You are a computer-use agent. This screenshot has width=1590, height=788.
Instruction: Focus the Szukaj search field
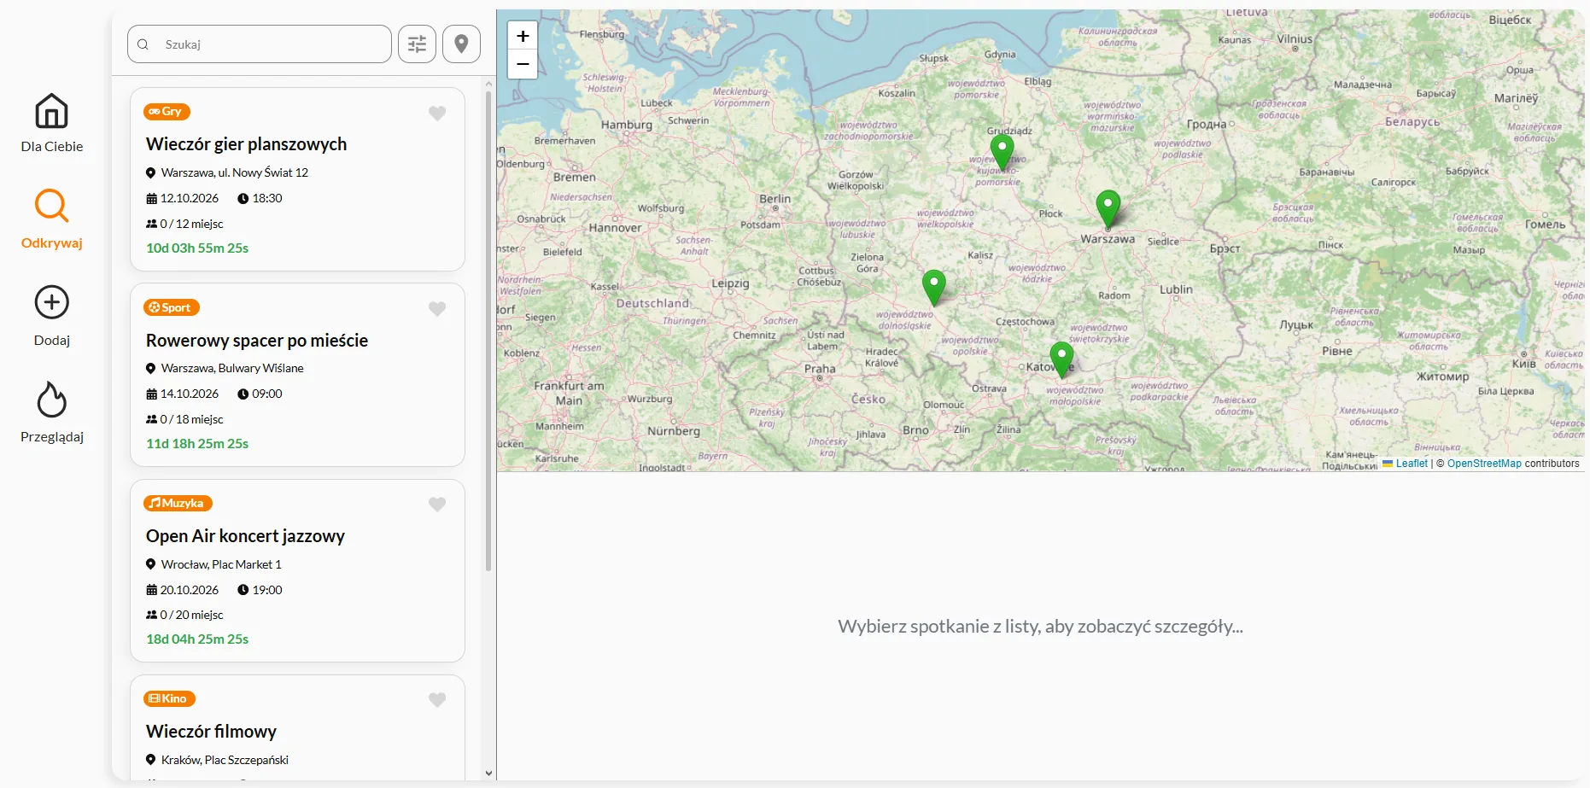point(260,44)
